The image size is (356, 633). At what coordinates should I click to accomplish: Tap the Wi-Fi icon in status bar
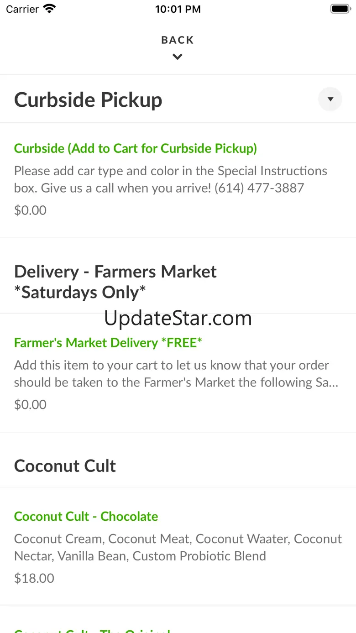click(49, 9)
